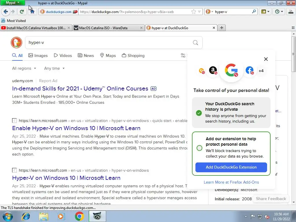Open the Windows Start button
The height and width of the screenshot is (222, 296).
(x=7, y=216)
